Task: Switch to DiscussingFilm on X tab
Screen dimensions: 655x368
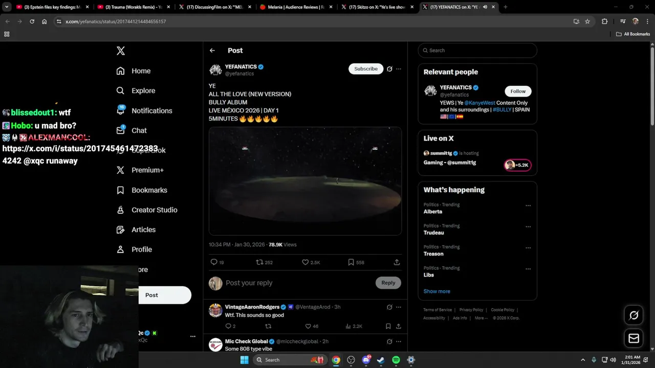Action: pyautogui.click(x=214, y=7)
